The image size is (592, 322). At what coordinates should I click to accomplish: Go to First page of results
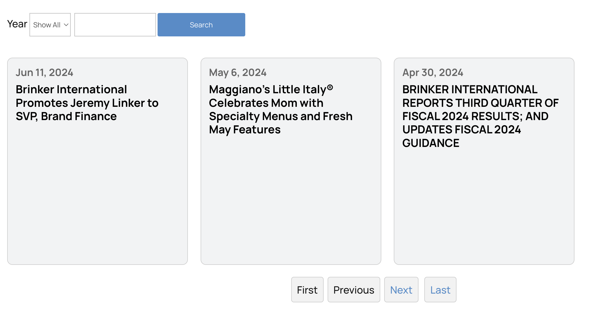pyautogui.click(x=307, y=290)
